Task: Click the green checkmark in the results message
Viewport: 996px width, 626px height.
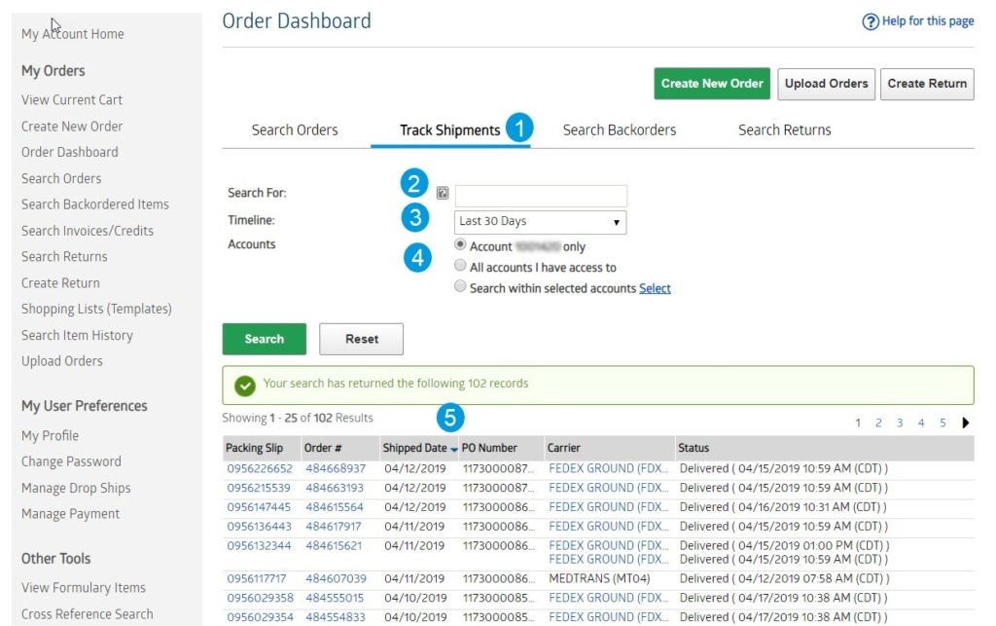Action: coord(244,384)
